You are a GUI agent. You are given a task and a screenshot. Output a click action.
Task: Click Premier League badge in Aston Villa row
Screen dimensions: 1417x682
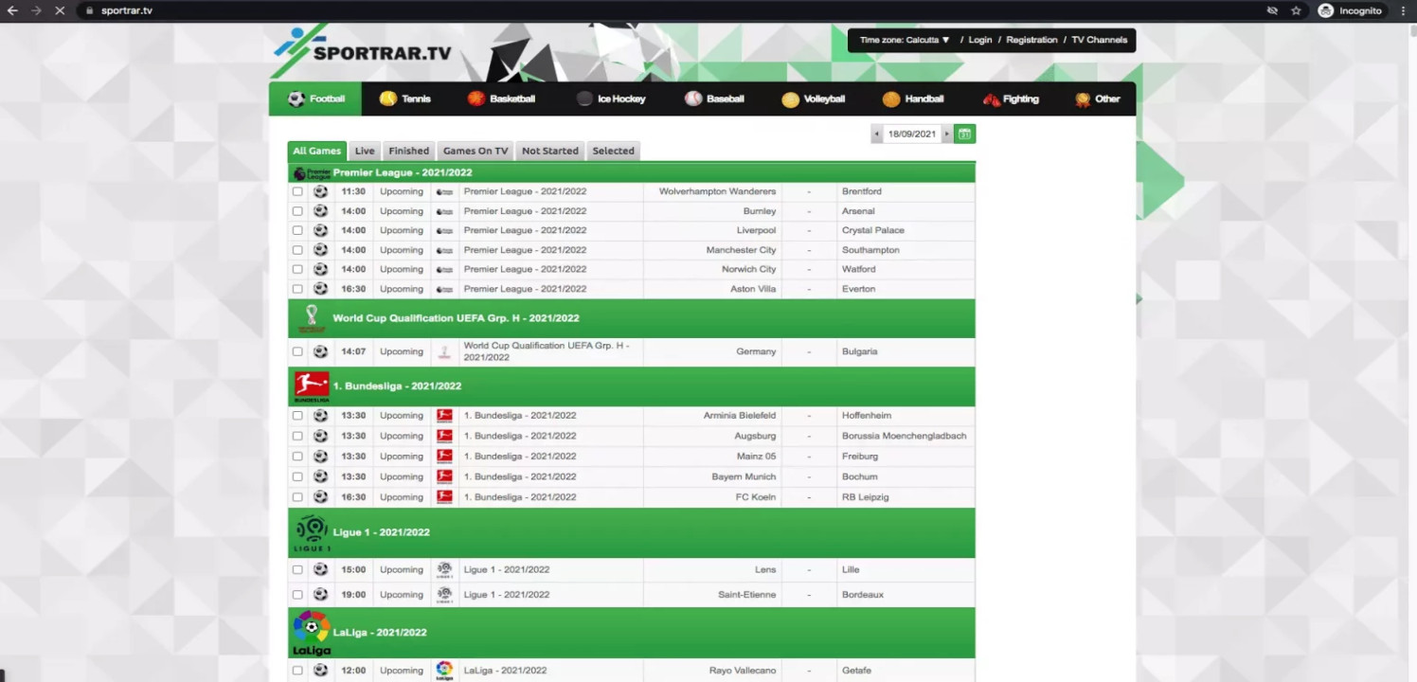pos(444,289)
